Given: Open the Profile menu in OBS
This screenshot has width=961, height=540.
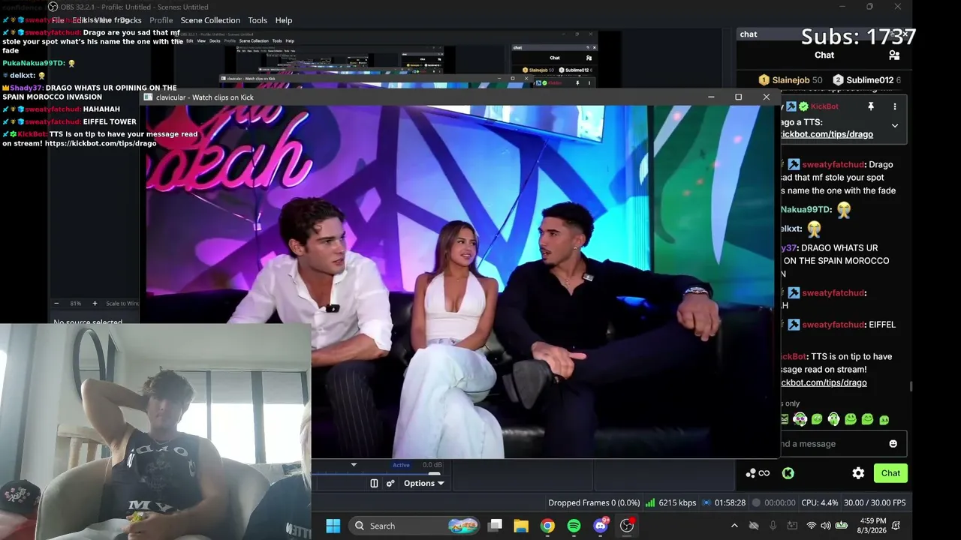Looking at the screenshot, I should pos(161,20).
